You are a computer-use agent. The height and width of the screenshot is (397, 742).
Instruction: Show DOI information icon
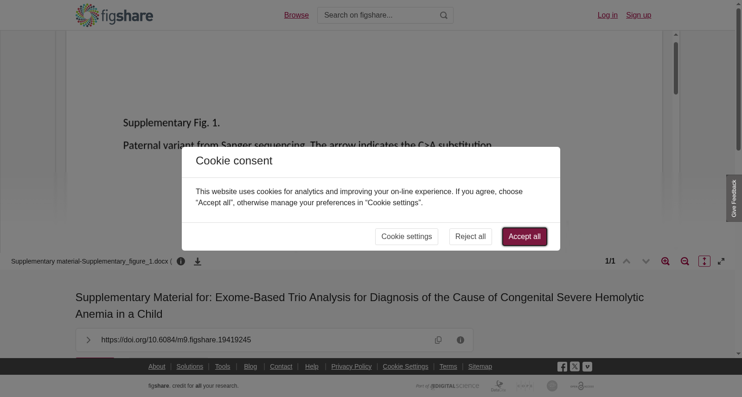tap(461, 340)
